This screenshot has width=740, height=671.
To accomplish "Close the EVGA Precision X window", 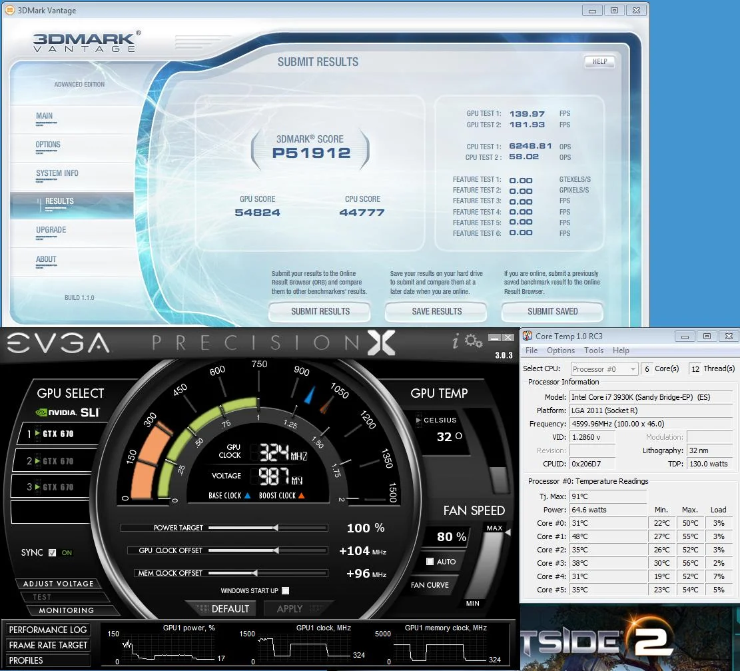I will coord(508,338).
